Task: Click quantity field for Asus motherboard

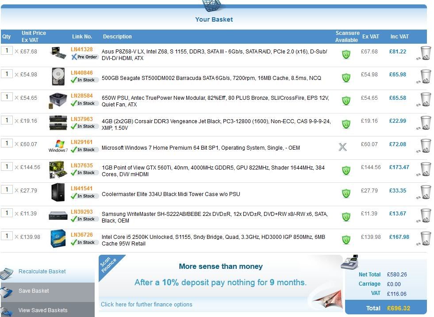Action: pos(7,51)
